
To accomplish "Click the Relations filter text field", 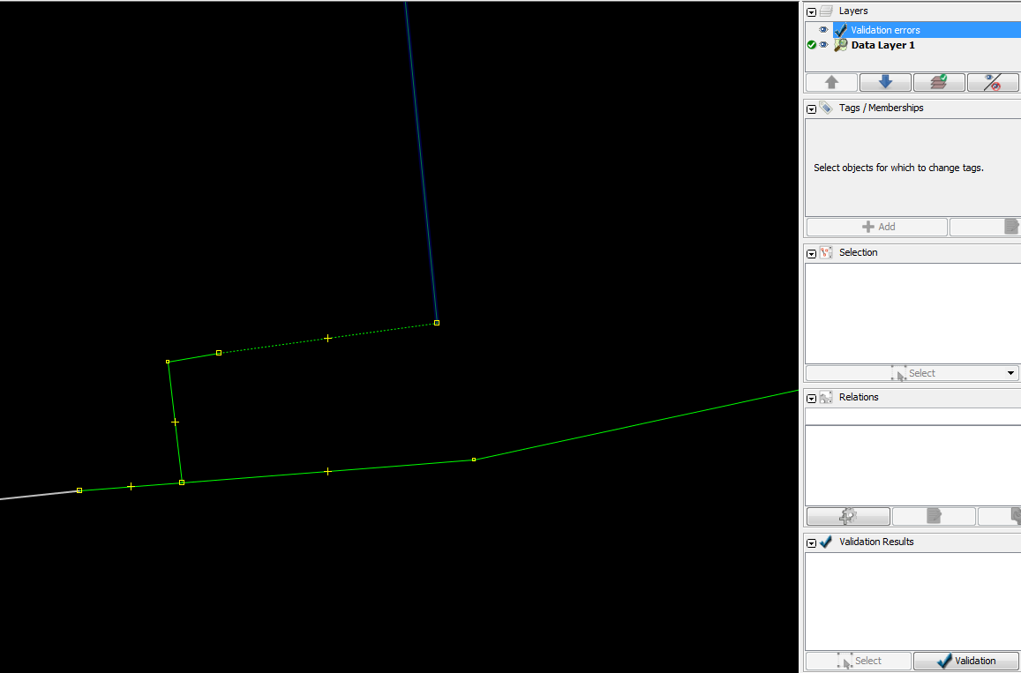I will (x=913, y=416).
